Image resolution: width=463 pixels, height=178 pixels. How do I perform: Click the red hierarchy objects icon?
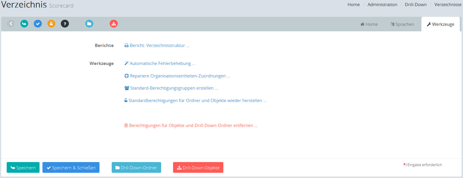(114, 24)
